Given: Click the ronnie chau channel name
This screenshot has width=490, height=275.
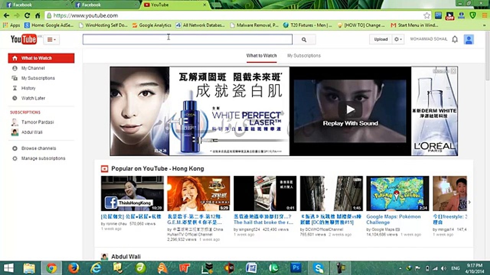Looking at the screenshot, I should click(116, 224).
